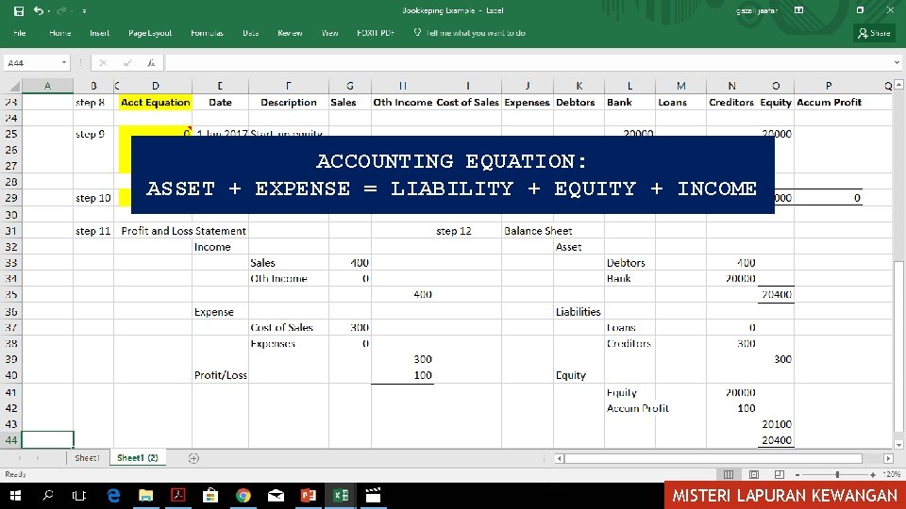Open the Windows Start menu
The image size is (906, 509).
pyautogui.click(x=15, y=495)
